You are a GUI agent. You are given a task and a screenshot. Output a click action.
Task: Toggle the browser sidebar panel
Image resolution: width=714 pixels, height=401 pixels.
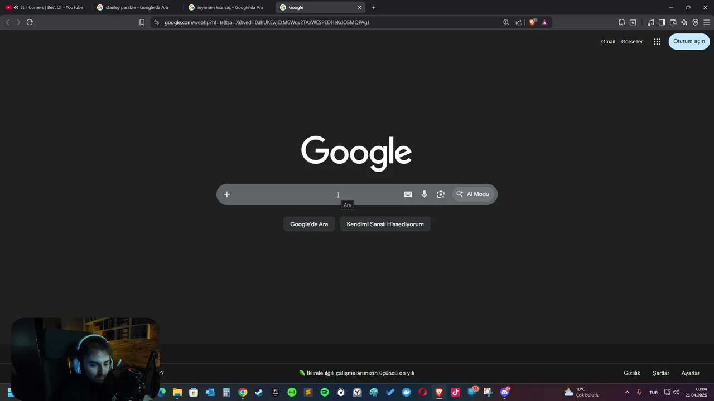pyautogui.click(x=662, y=22)
